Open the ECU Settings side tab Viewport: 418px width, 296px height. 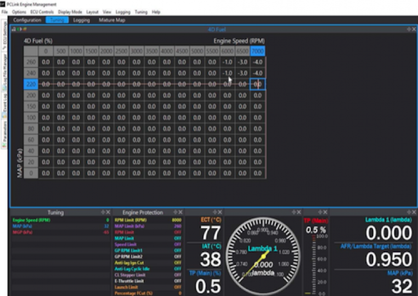[4, 35]
